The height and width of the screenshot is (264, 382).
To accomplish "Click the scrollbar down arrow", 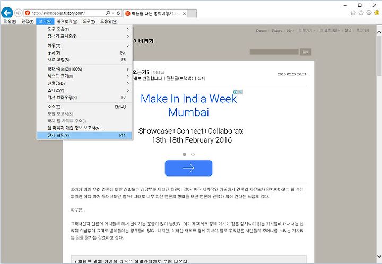I will click(x=379, y=256).
